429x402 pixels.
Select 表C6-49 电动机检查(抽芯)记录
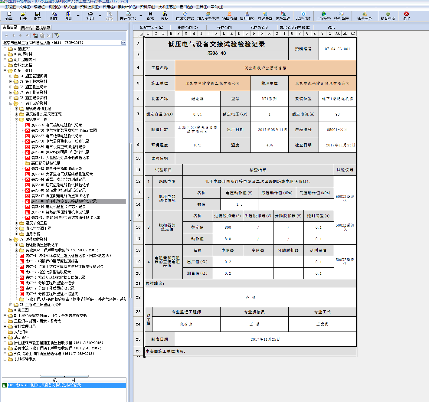pyautogui.click(x=58, y=207)
